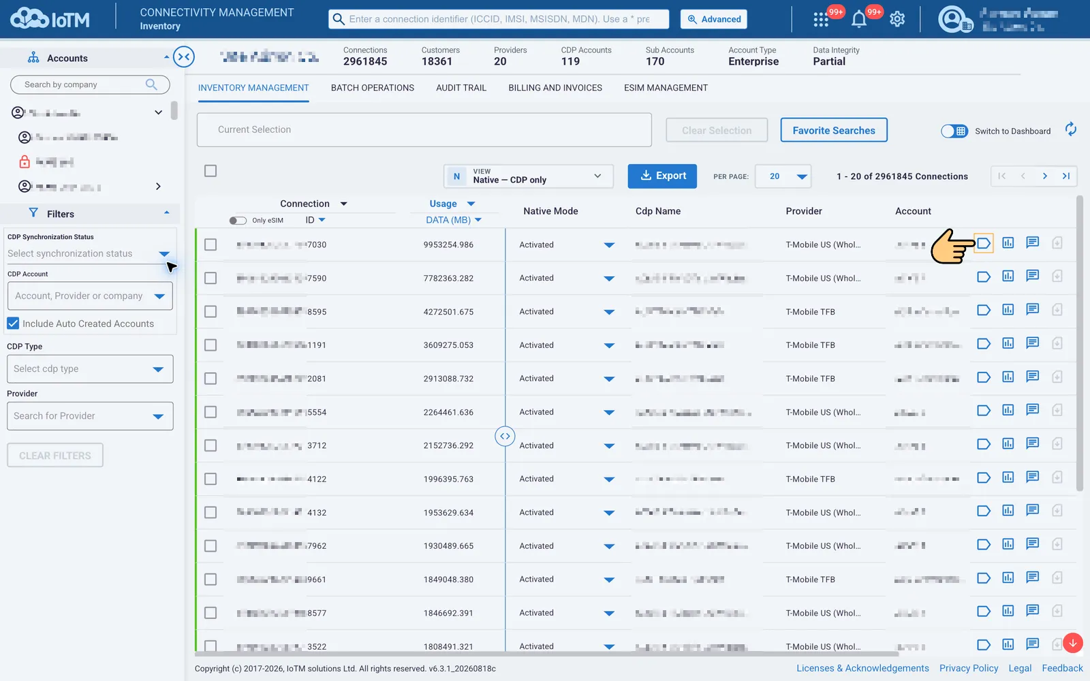Check the row for connection ending 7590
The image size is (1090, 681).
coord(211,278)
